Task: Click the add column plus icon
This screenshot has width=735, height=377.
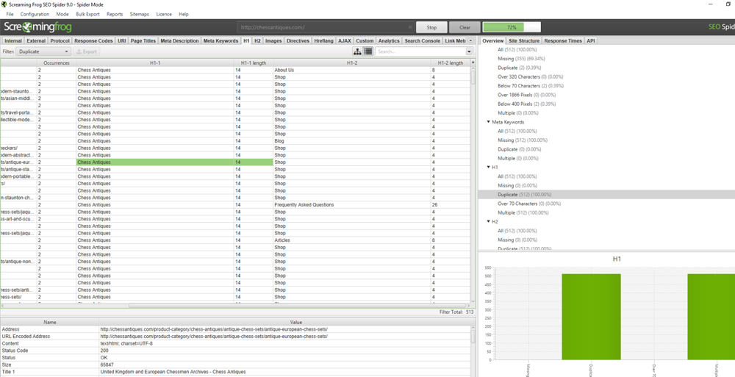Action: point(473,62)
